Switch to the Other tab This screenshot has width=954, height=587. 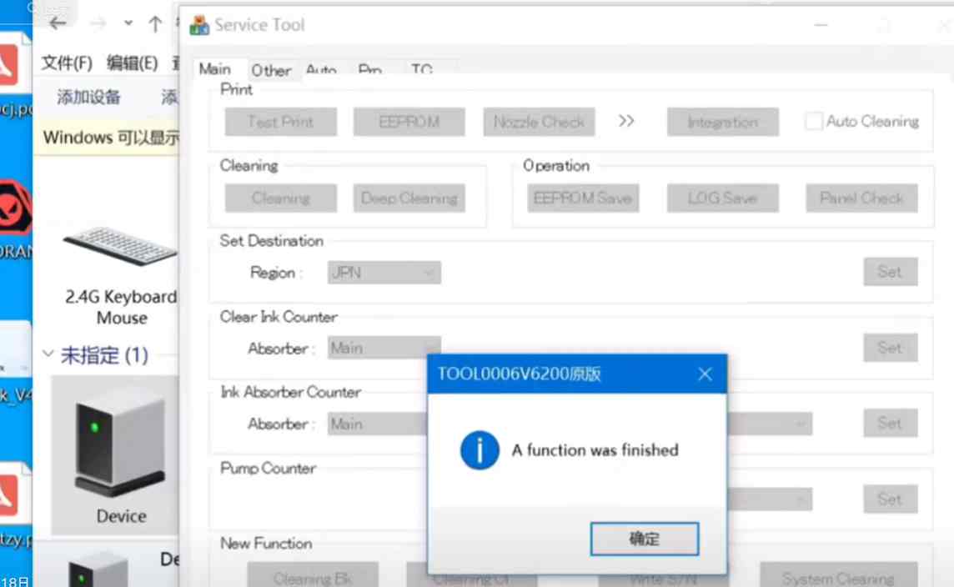(271, 71)
